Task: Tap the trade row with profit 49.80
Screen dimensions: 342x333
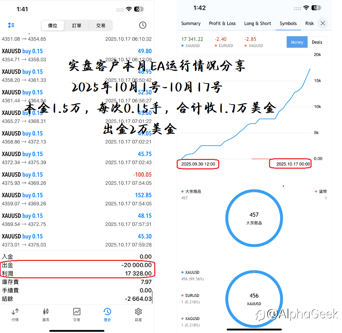Action: (x=77, y=55)
